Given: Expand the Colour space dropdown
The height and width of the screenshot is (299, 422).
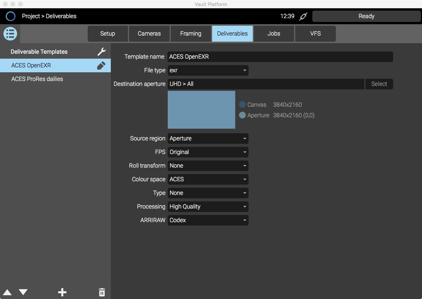Looking at the screenshot, I should pos(208,179).
